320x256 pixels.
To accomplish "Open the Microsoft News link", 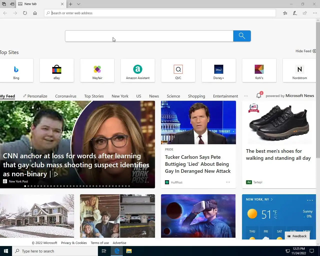I will (300, 96).
